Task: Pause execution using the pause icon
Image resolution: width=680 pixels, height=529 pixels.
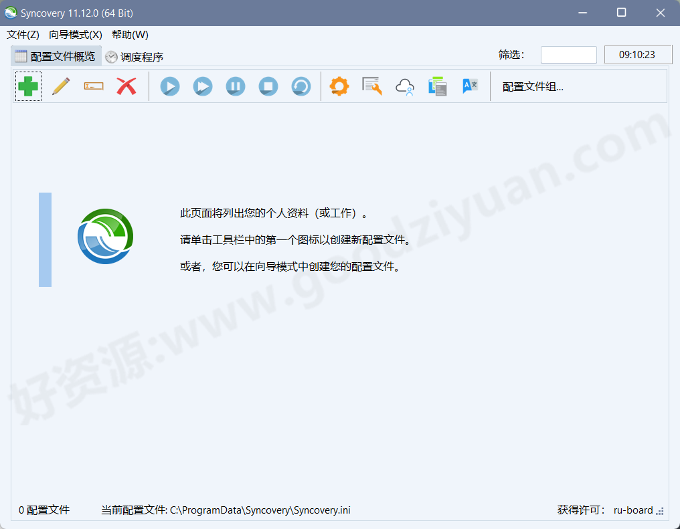Action: tap(235, 86)
